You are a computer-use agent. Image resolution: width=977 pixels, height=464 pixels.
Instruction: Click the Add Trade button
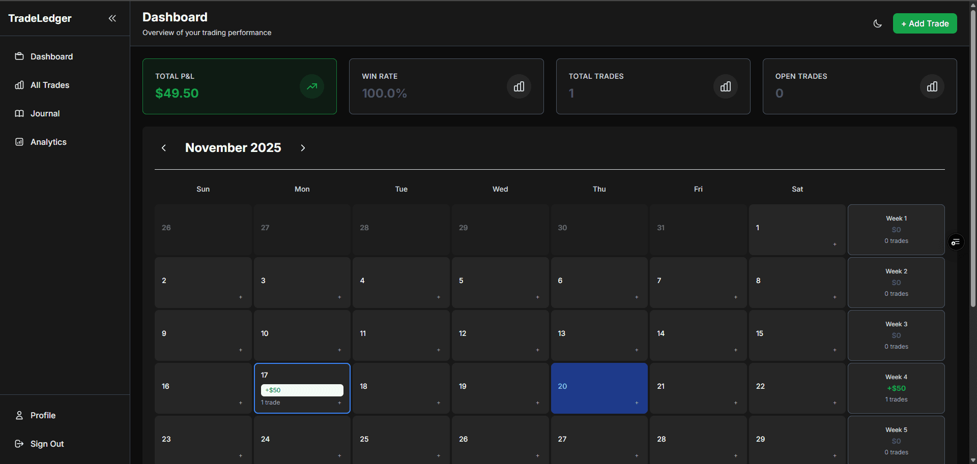[925, 23]
